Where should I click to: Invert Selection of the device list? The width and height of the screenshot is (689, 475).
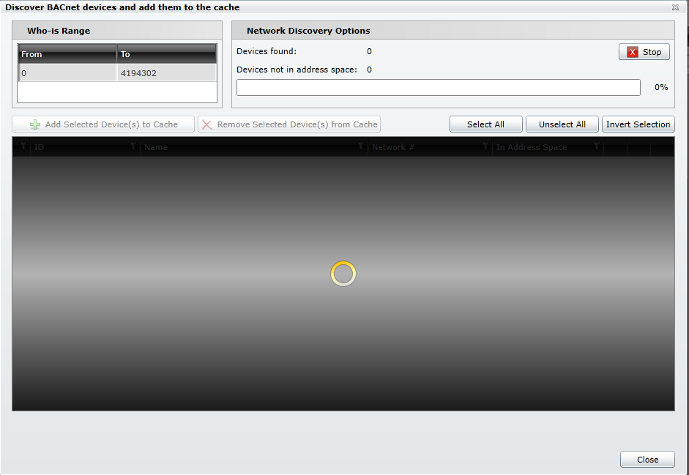point(638,124)
